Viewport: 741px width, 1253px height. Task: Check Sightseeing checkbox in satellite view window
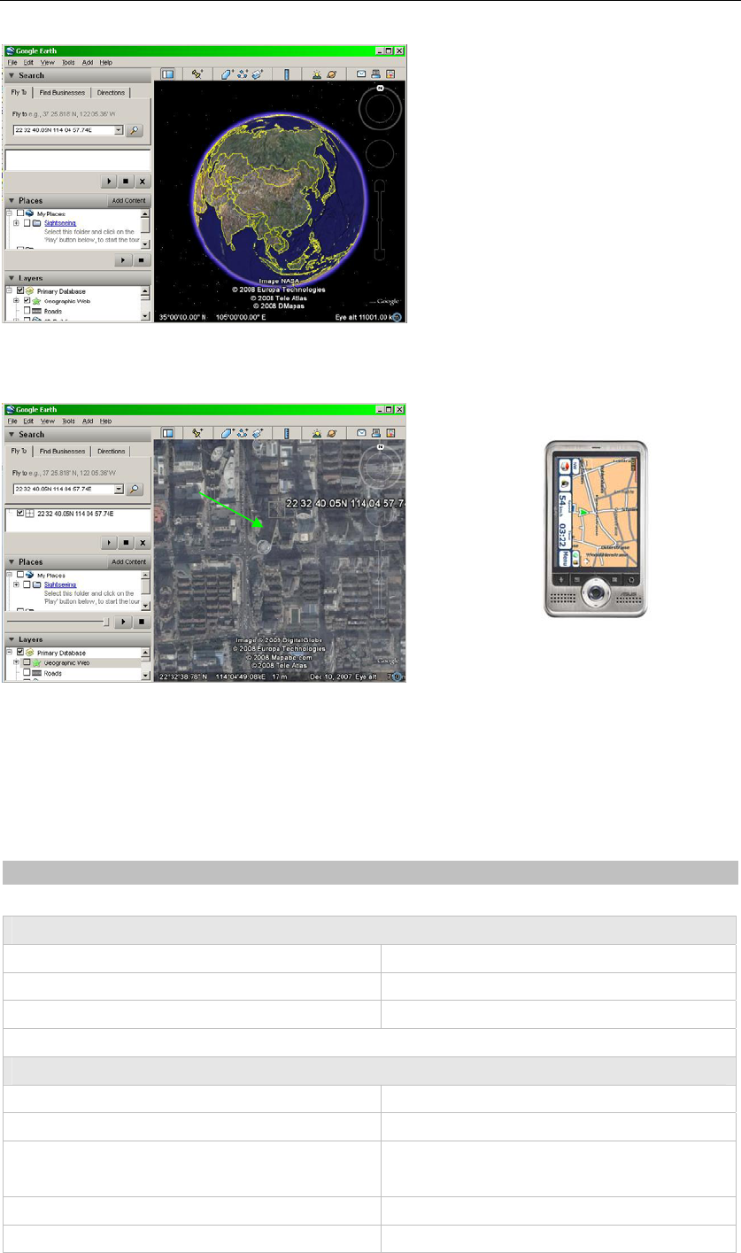(x=27, y=584)
